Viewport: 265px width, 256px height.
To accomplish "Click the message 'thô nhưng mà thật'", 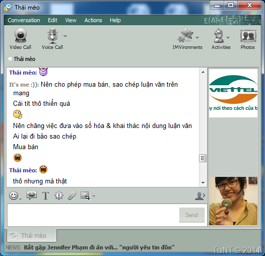I will click(40, 181).
